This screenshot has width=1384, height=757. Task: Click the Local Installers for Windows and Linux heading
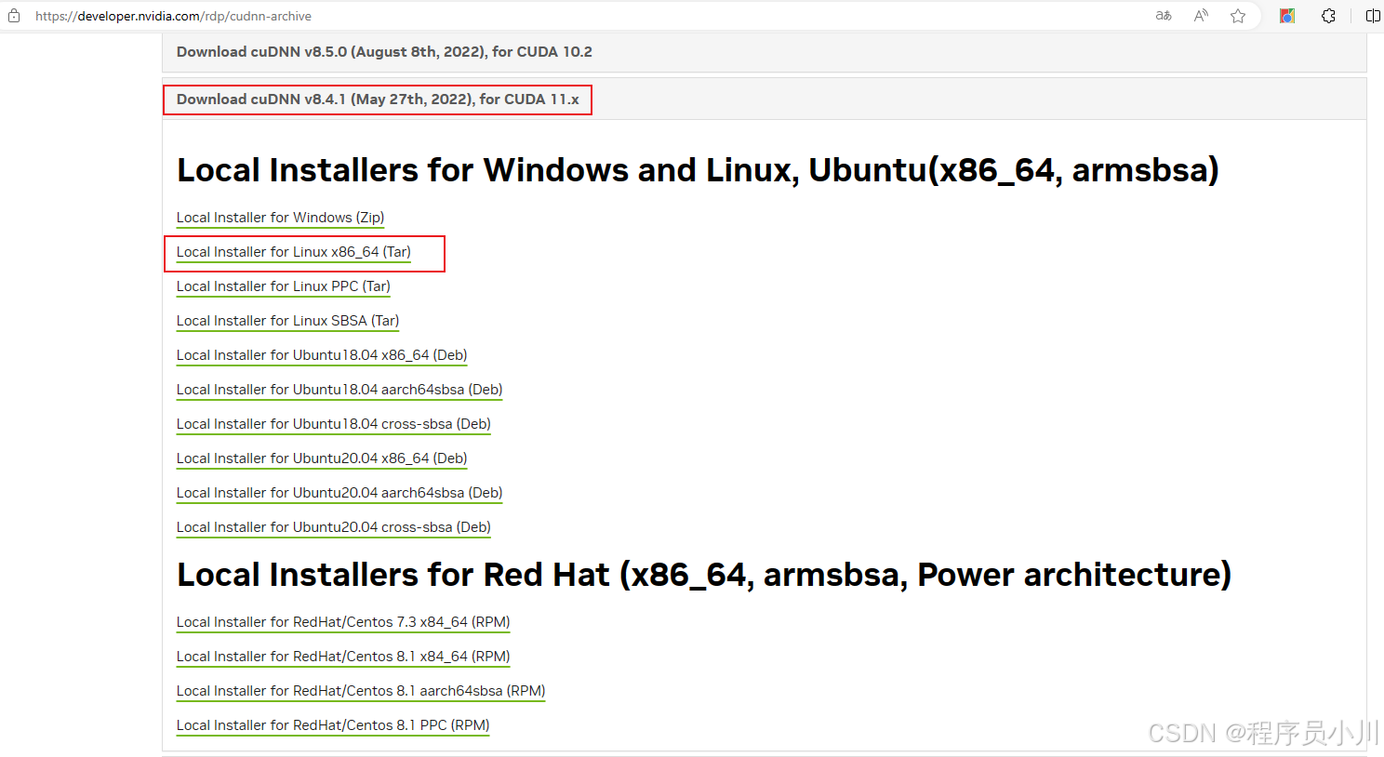(698, 170)
